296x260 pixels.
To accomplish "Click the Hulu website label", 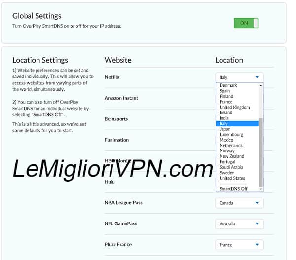I will pos(110,182).
